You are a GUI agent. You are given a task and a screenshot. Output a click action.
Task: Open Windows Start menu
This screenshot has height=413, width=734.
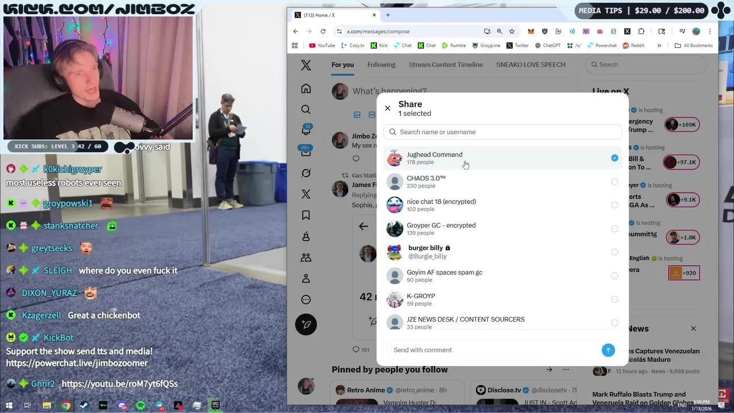(9, 406)
